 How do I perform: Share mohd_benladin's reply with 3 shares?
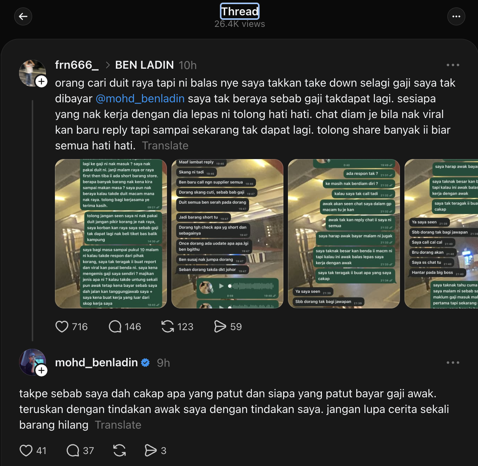pos(150,451)
